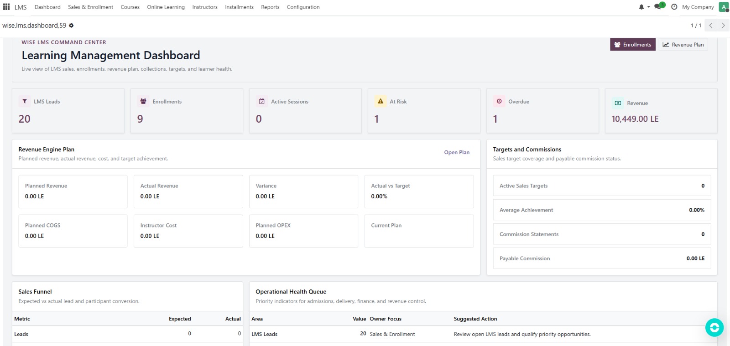Click the Current Plan tile
The image size is (730, 346).
[419, 231]
